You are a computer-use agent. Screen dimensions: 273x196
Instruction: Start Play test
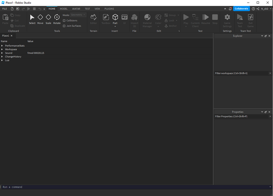(x=186, y=19)
